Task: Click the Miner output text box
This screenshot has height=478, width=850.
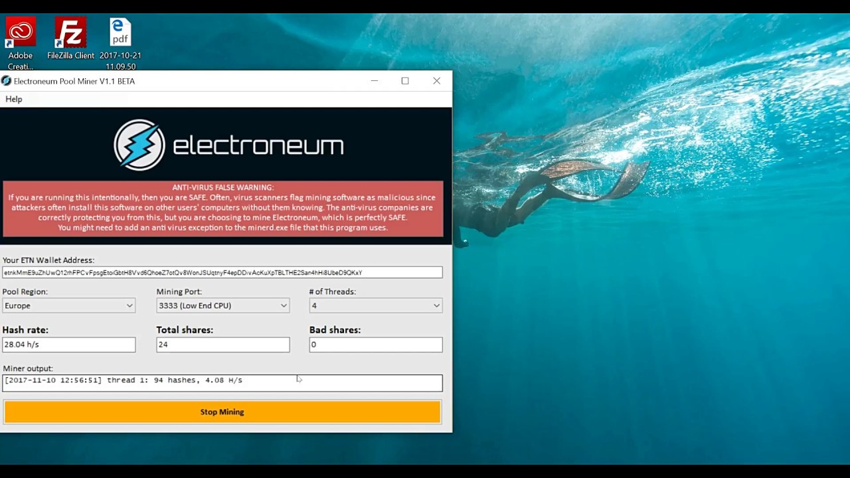Action: pos(222,382)
